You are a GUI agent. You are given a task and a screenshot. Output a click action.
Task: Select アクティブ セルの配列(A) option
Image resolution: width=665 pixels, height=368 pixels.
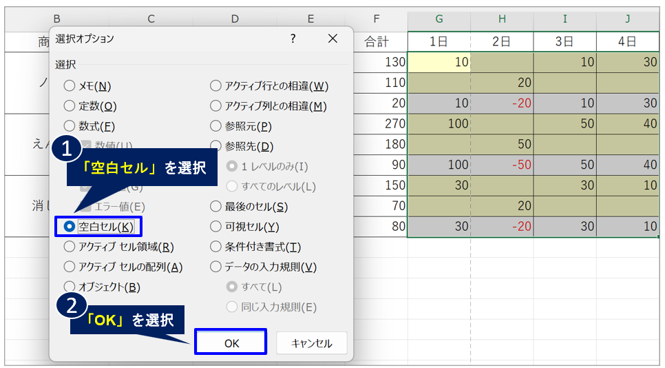click(70, 267)
